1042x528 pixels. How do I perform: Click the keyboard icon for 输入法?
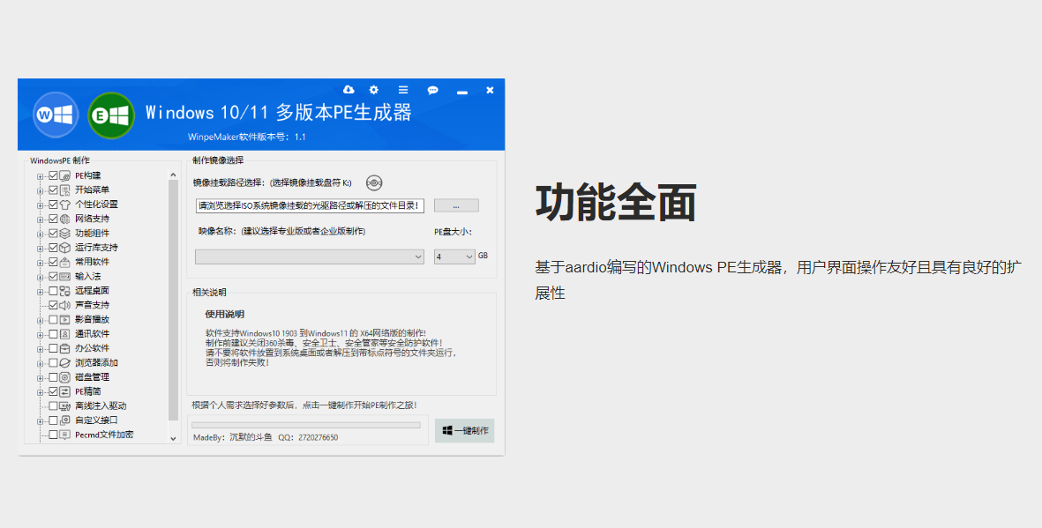click(x=65, y=276)
